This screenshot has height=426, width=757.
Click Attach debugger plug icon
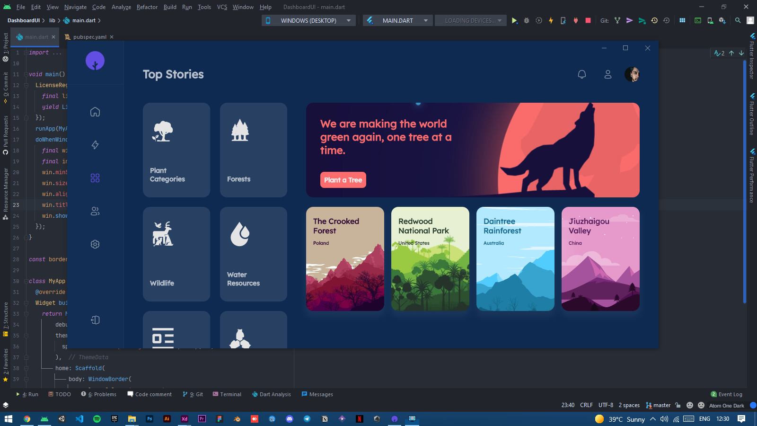point(576,20)
